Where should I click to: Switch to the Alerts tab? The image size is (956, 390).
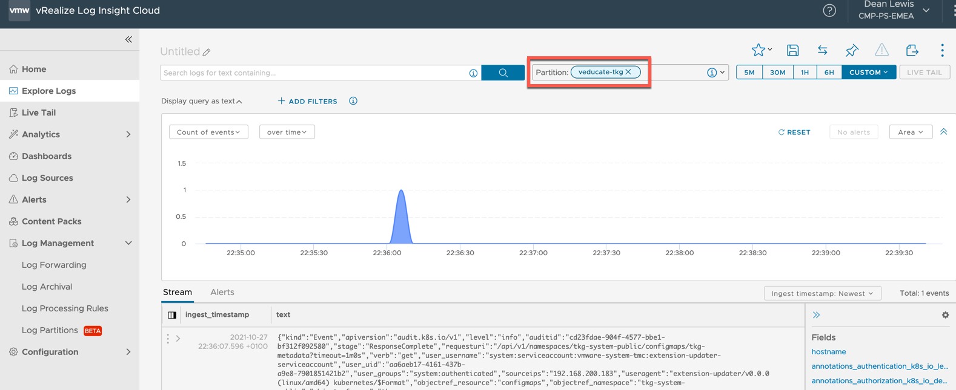pyautogui.click(x=222, y=292)
